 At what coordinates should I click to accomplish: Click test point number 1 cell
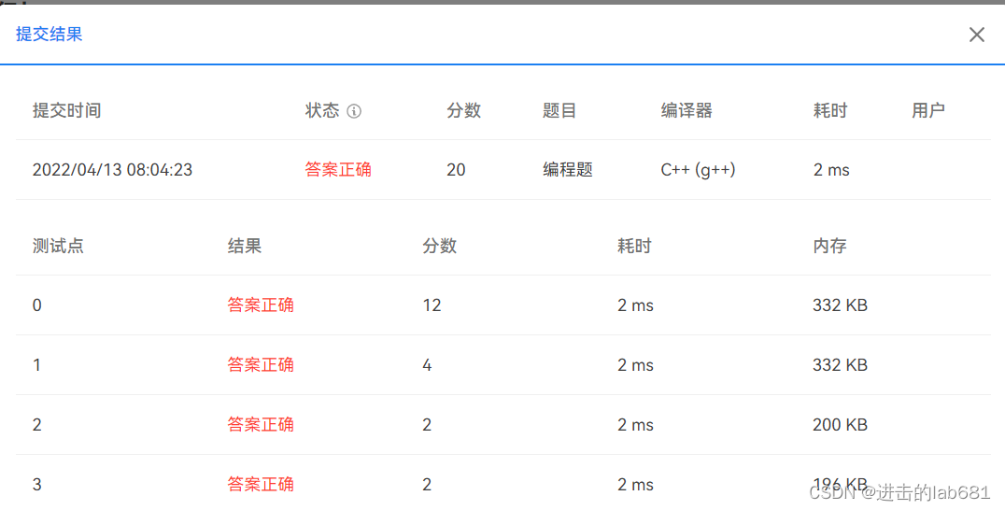pos(36,365)
